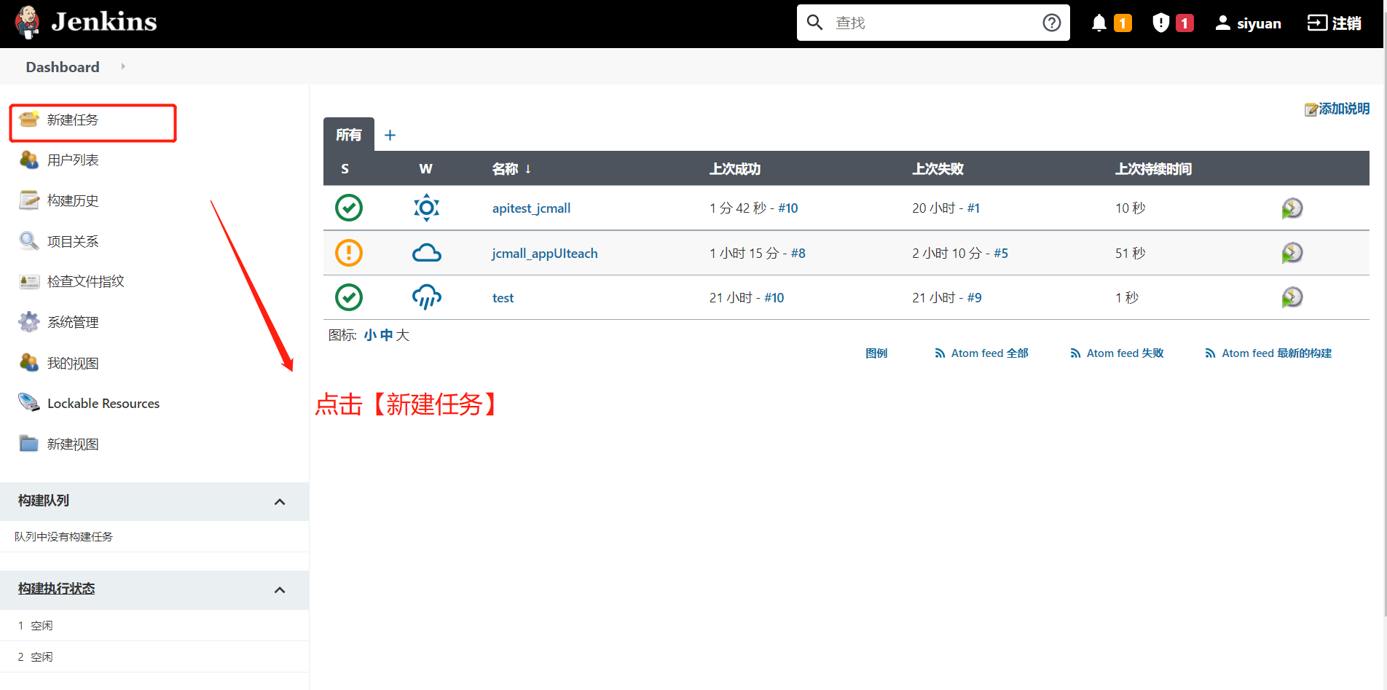Viewport: 1387px width, 690px height.
Task: Sort jobs by 上次失败 column
Action: coord(938,169)
